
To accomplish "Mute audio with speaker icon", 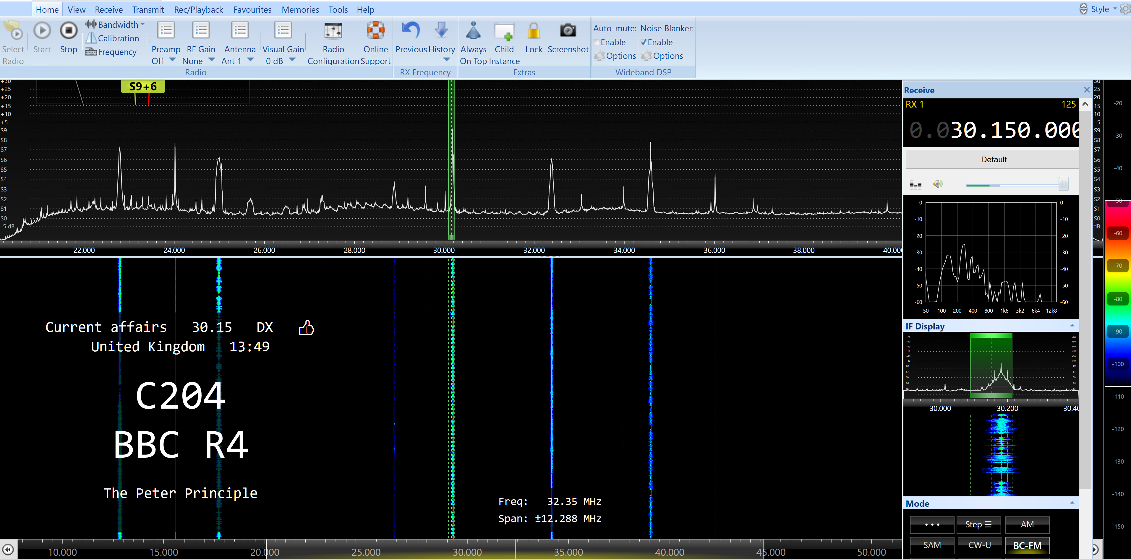I will coord(937,184).
